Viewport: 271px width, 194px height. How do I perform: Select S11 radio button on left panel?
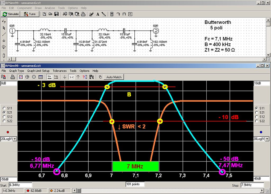click(x=4, y=108)
